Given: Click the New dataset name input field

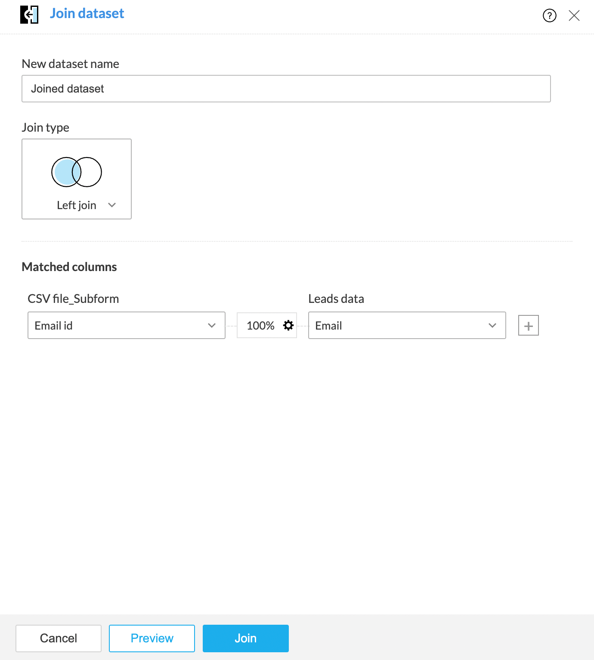Looking at the screenshot, I should pos(286,89).
